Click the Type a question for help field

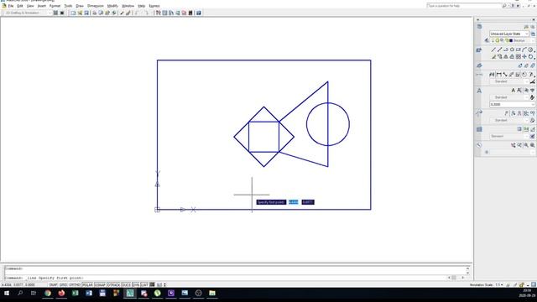click(x=464, y=6)
